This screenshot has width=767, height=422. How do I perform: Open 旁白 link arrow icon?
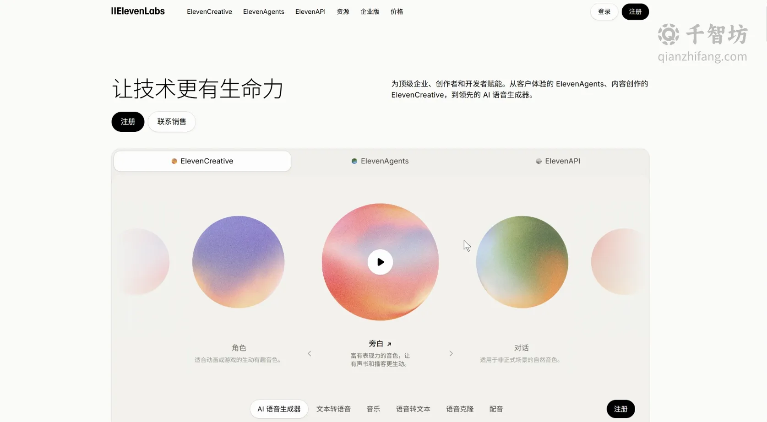389,344
